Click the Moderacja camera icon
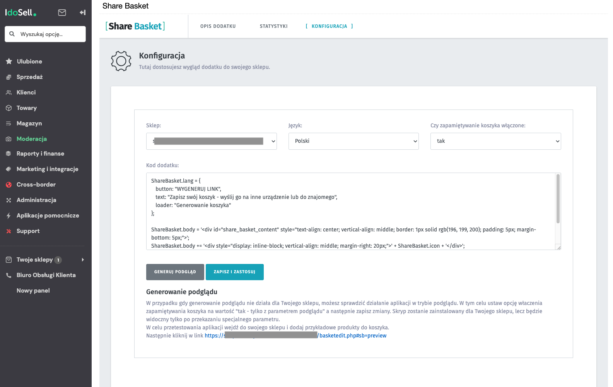The width and height of the screenshot is (613, 387). (x=9, y=139)
